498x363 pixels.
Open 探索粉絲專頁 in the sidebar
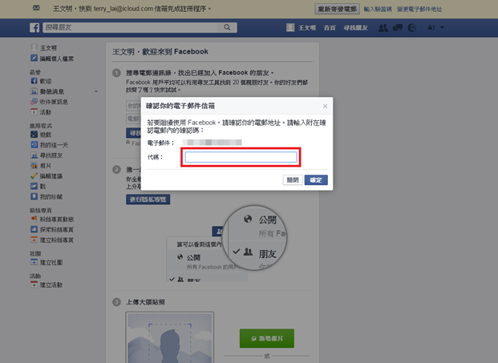pos(52,229)
